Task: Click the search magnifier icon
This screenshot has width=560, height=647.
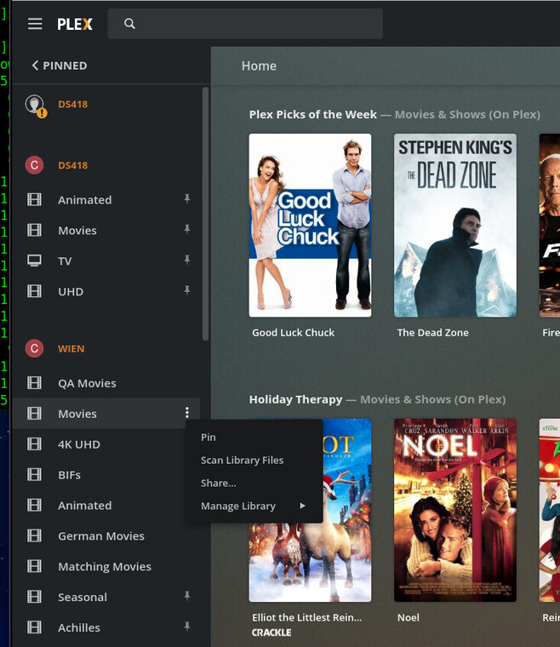Action: tap(129, 24)
